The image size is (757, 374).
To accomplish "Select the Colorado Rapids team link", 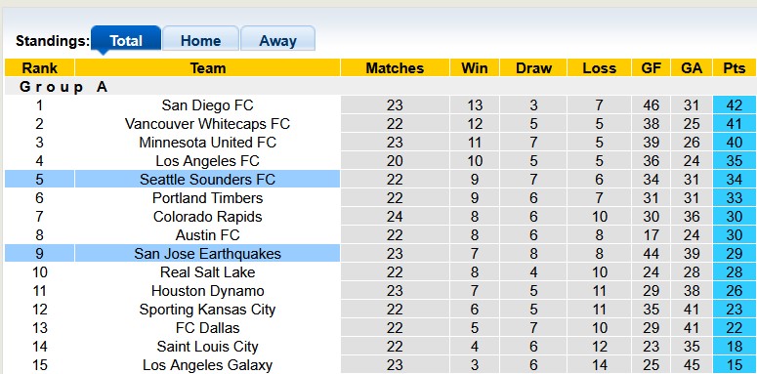I will (207, 216).
